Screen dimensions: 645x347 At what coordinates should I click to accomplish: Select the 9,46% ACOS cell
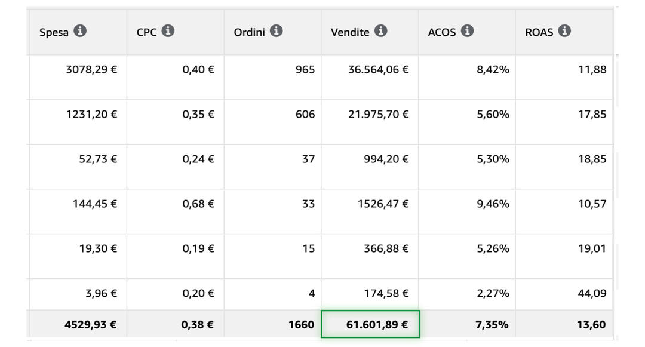[493, 204]
